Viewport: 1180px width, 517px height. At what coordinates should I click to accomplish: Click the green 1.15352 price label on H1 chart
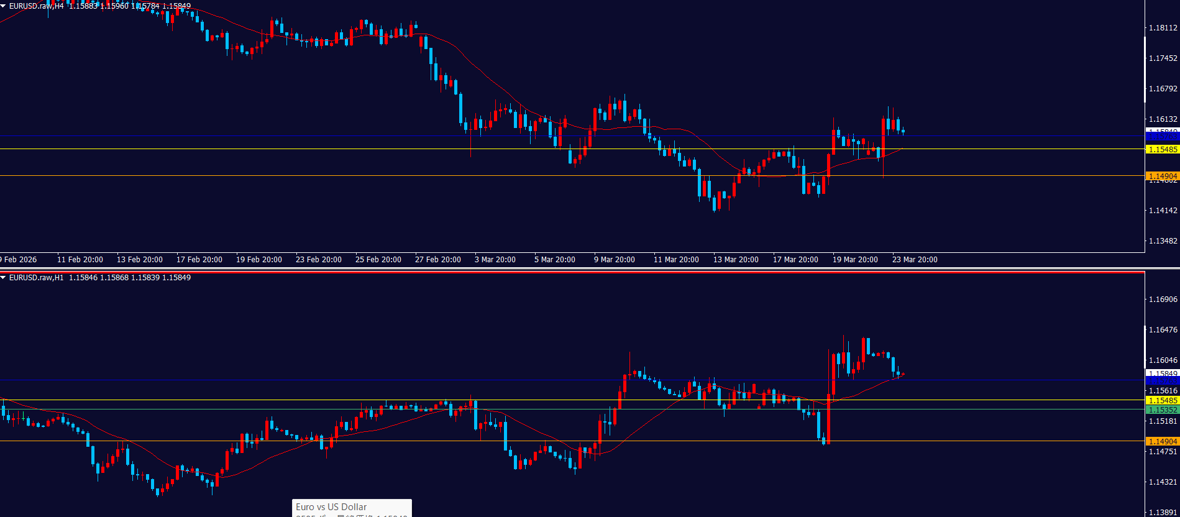click(1162, 410)
